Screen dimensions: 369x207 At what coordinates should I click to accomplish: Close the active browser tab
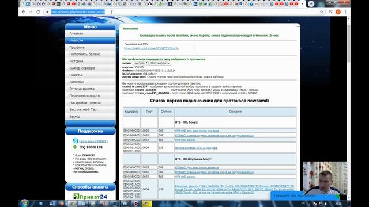[302, 4]
